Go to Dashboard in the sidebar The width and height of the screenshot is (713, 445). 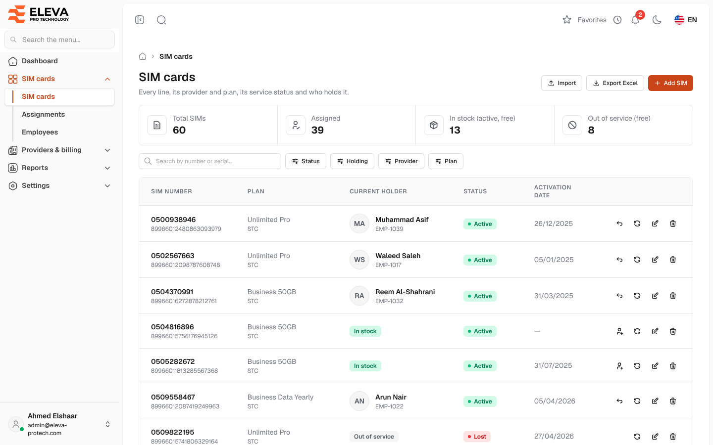[x=59, y=61]
